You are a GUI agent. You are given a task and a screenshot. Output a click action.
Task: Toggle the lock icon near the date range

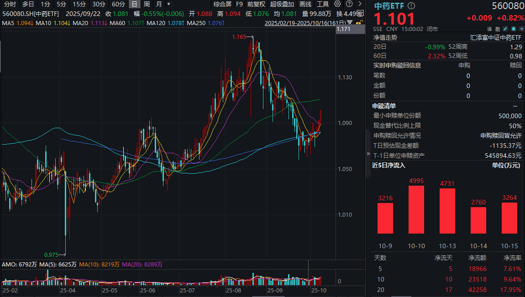[x=359, y=22]
